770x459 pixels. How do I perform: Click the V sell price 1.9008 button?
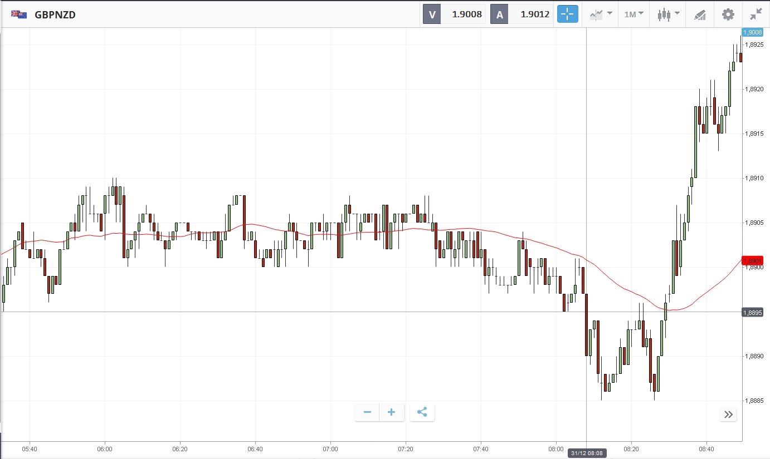pyautogui.click(x=455, y=14)
